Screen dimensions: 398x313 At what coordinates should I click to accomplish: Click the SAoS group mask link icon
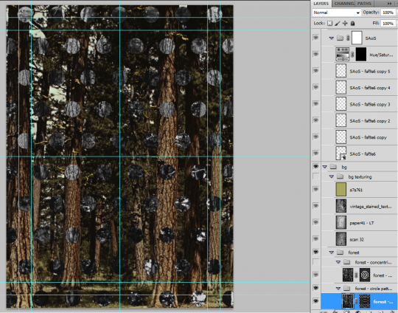348,38
